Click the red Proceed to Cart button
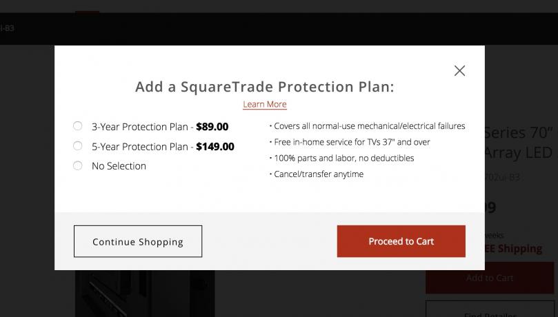The image size is (558, 317). 401,241
